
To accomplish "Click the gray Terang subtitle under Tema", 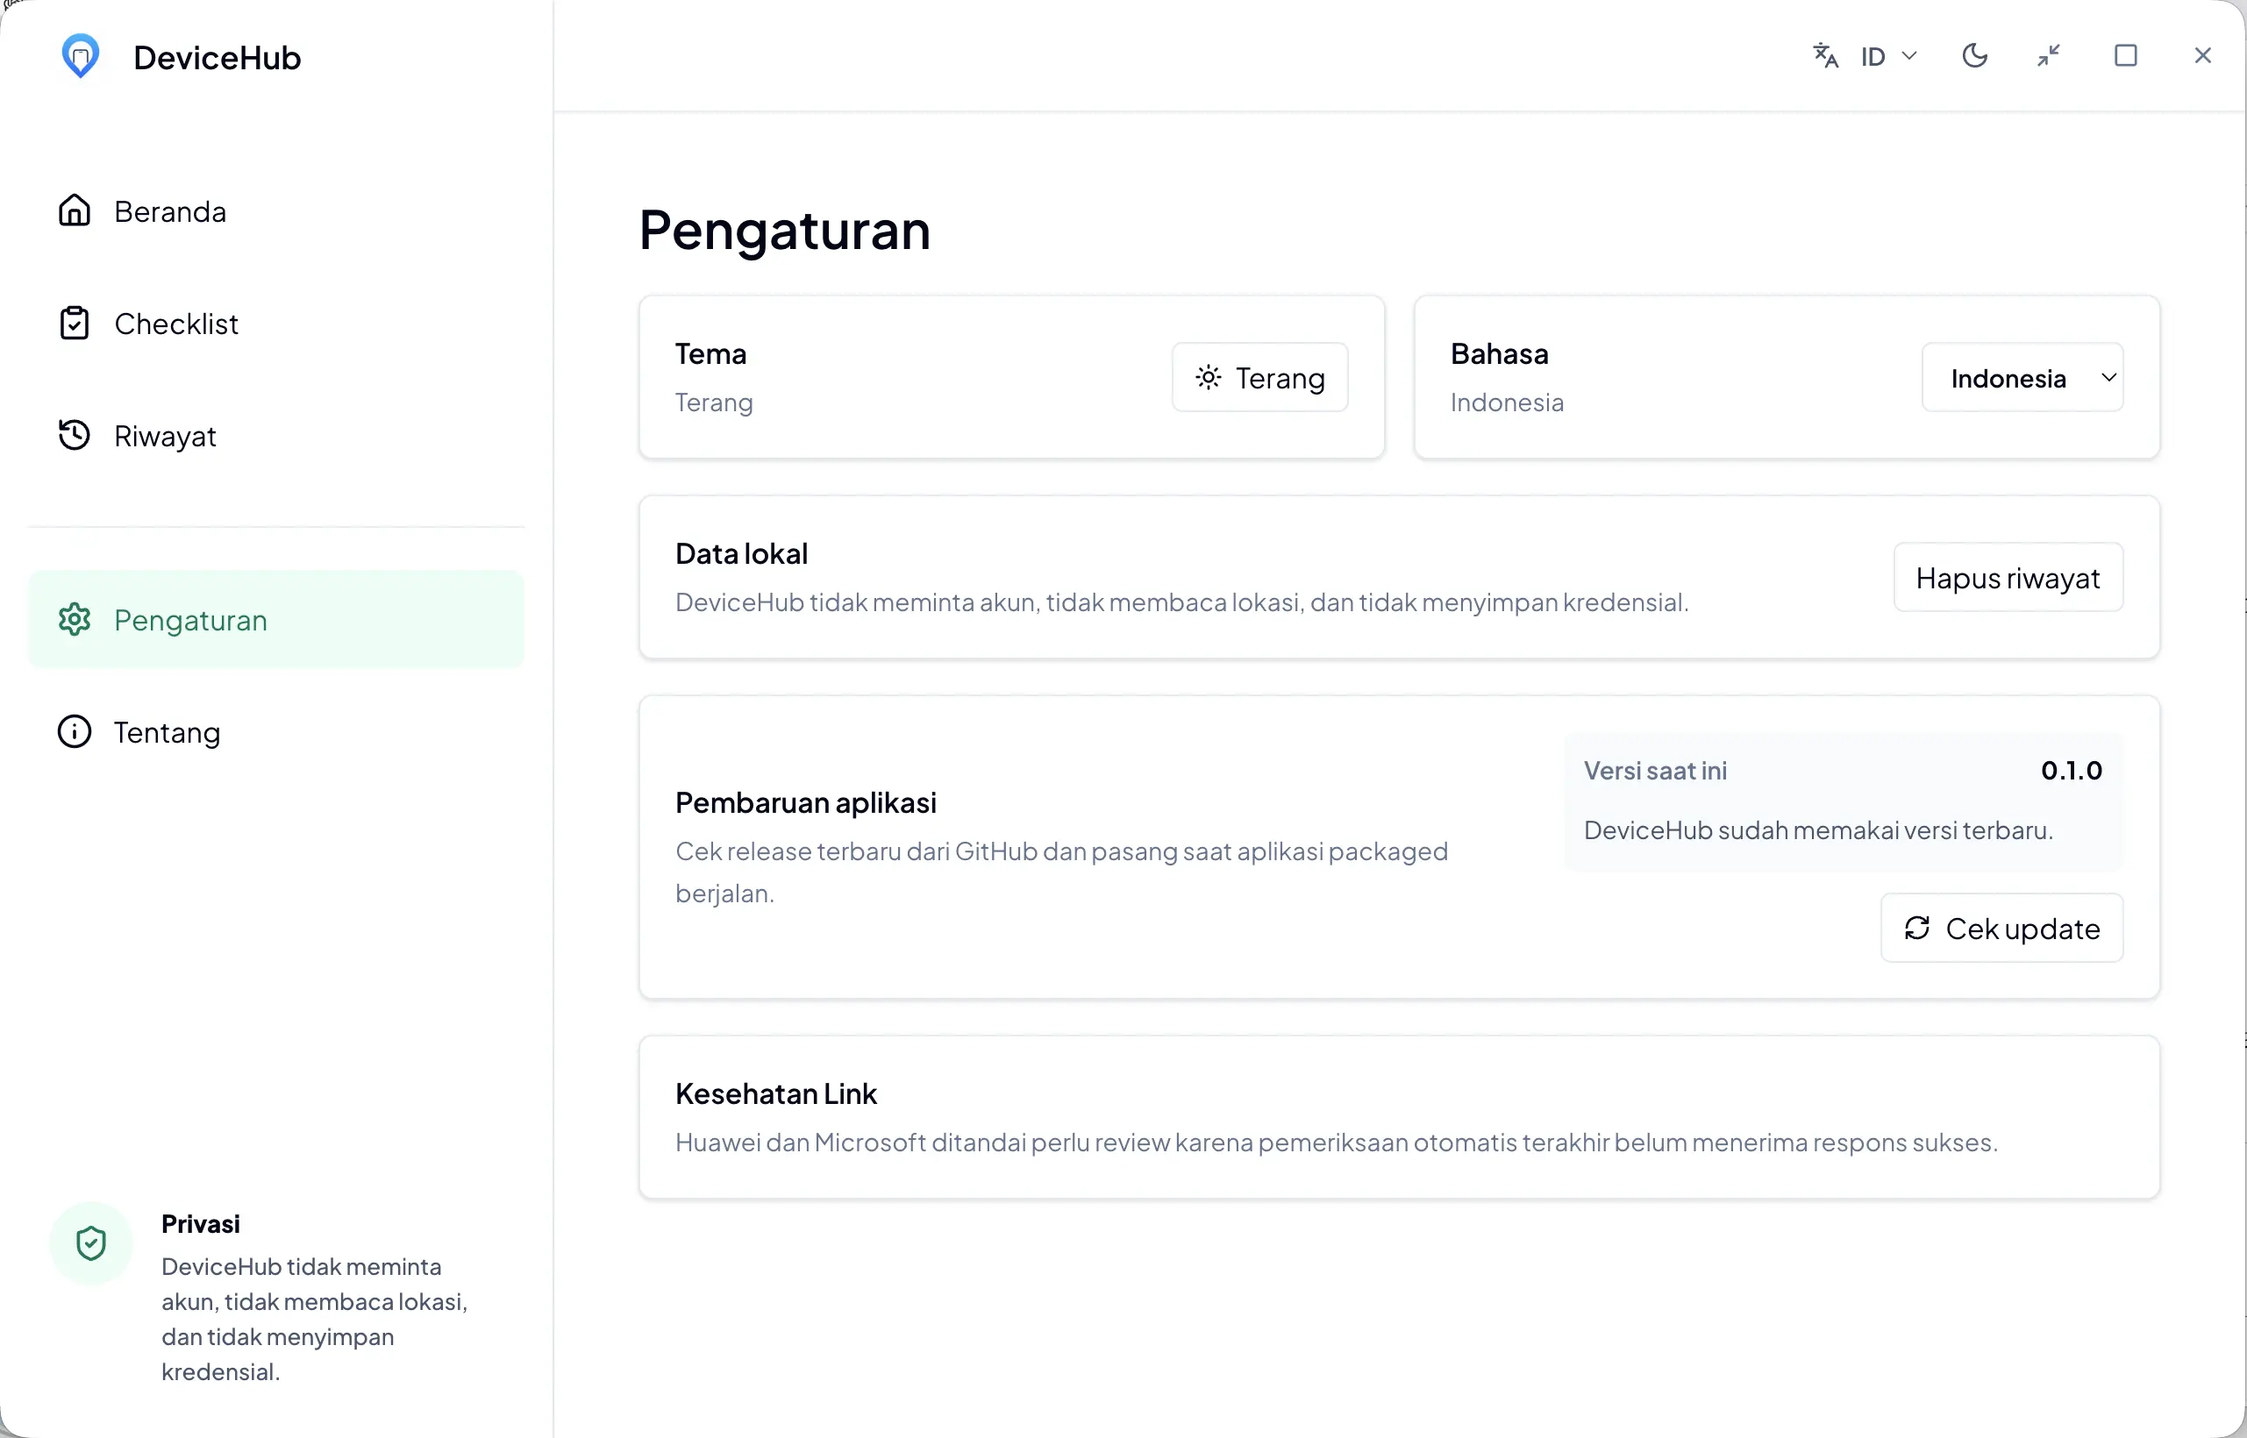I will [714, 402].
